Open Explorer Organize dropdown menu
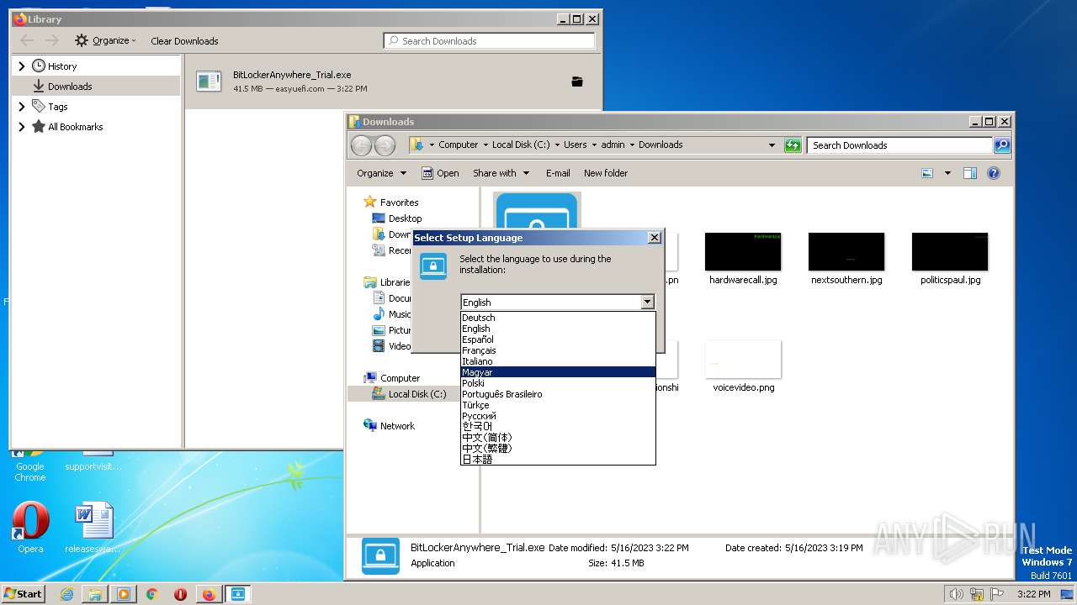This screenshot has width=1077, height=605. pyautogui.click(x=381, y=173)
